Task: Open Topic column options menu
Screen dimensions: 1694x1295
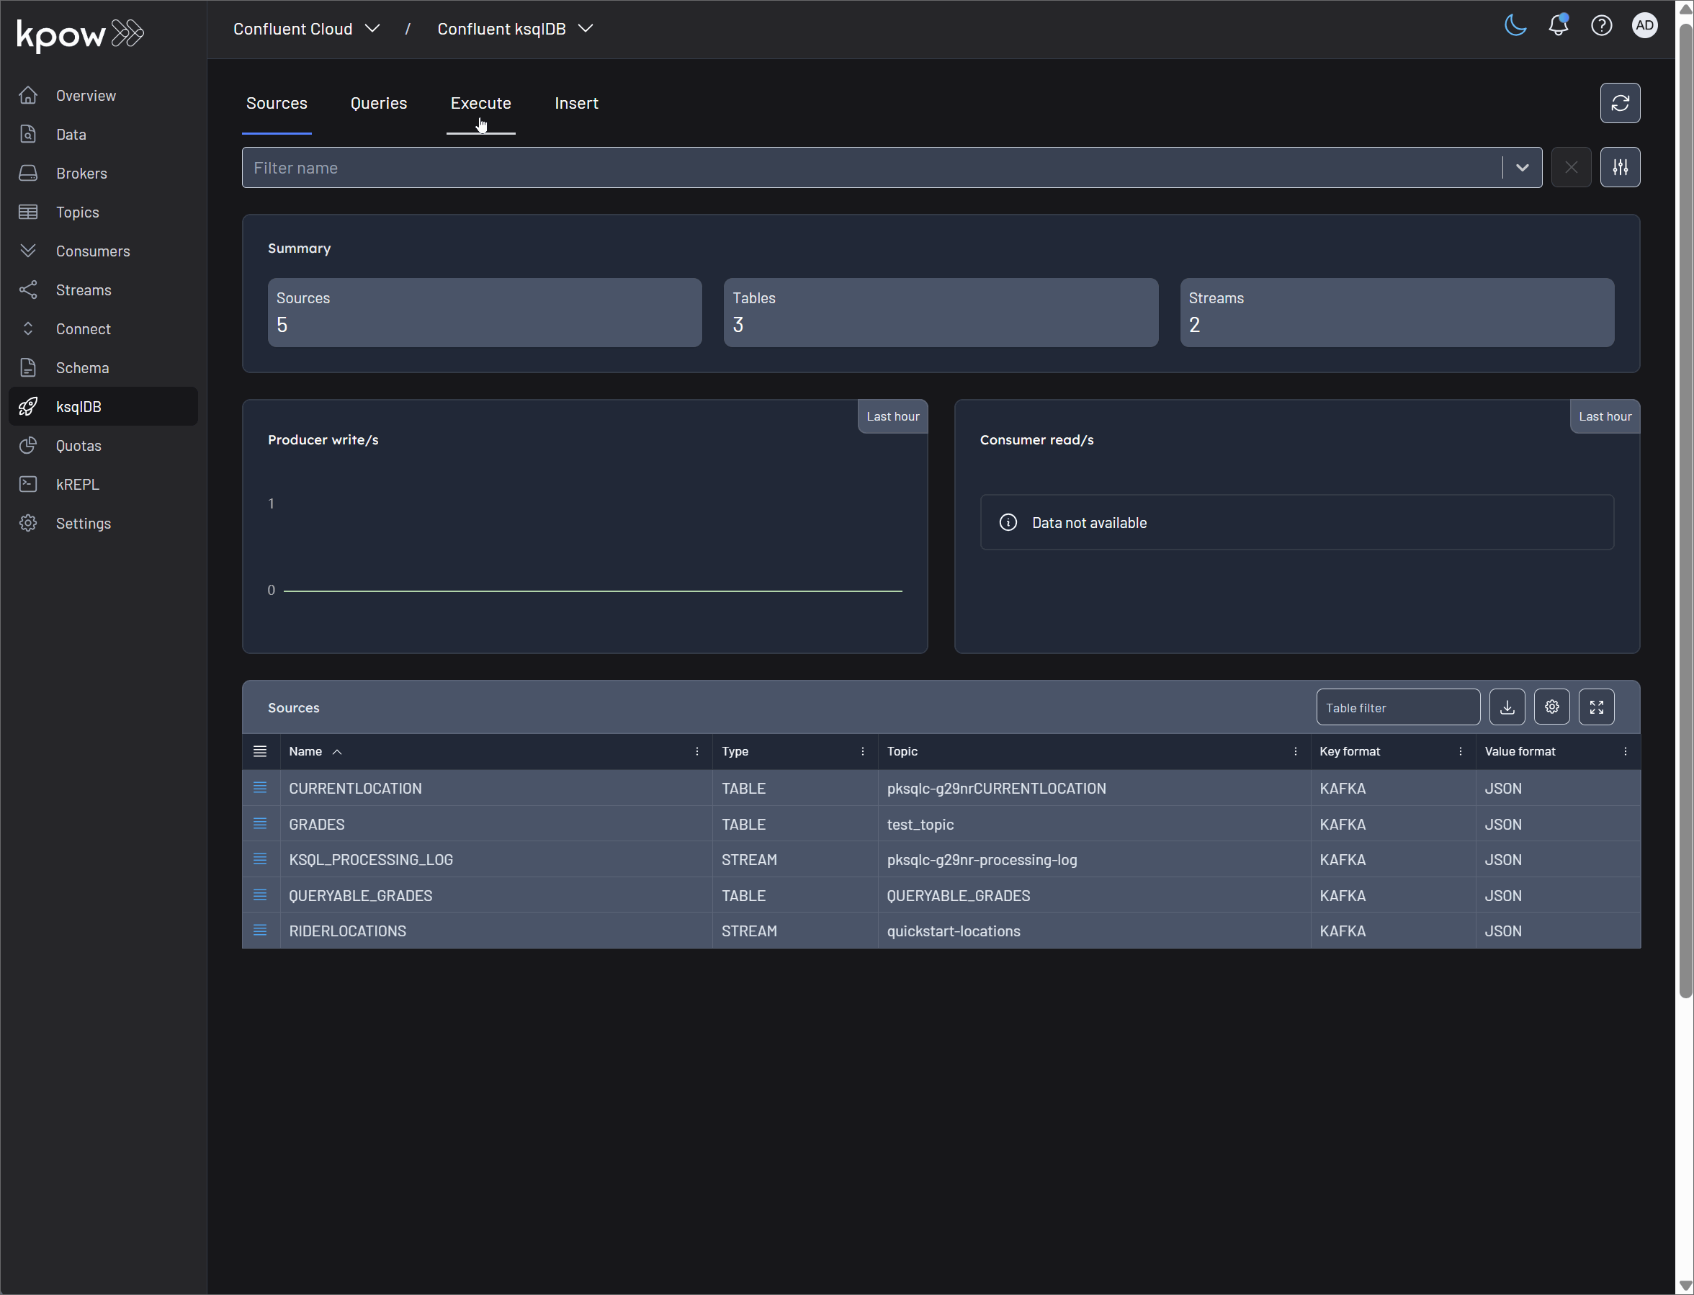Action: (1296, 751)
